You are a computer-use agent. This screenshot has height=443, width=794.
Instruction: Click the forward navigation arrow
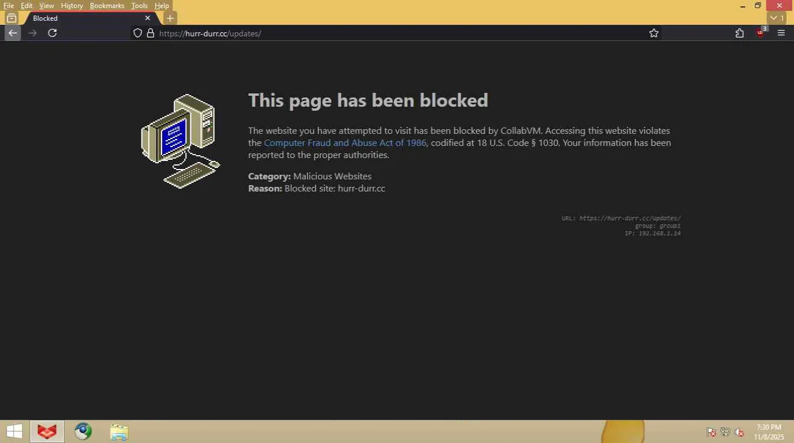click(x=32, y=33)
